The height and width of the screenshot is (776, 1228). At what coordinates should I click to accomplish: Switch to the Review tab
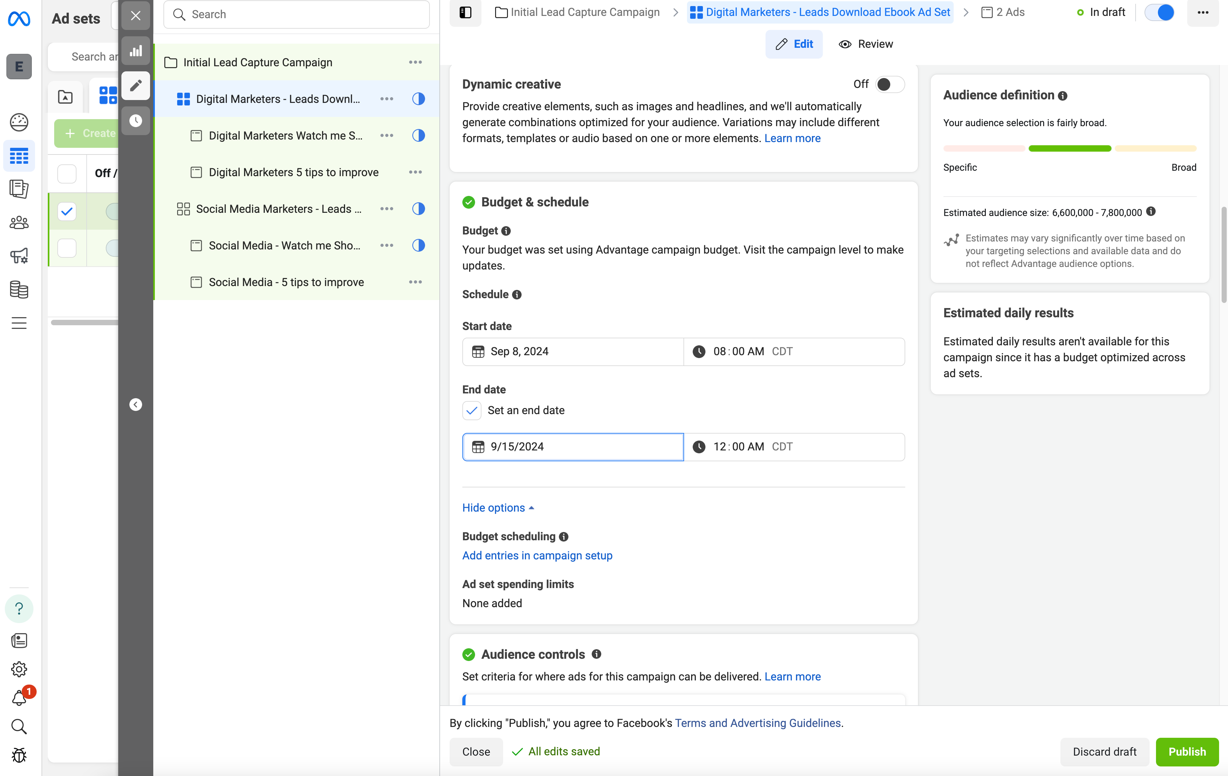[866, 44]
